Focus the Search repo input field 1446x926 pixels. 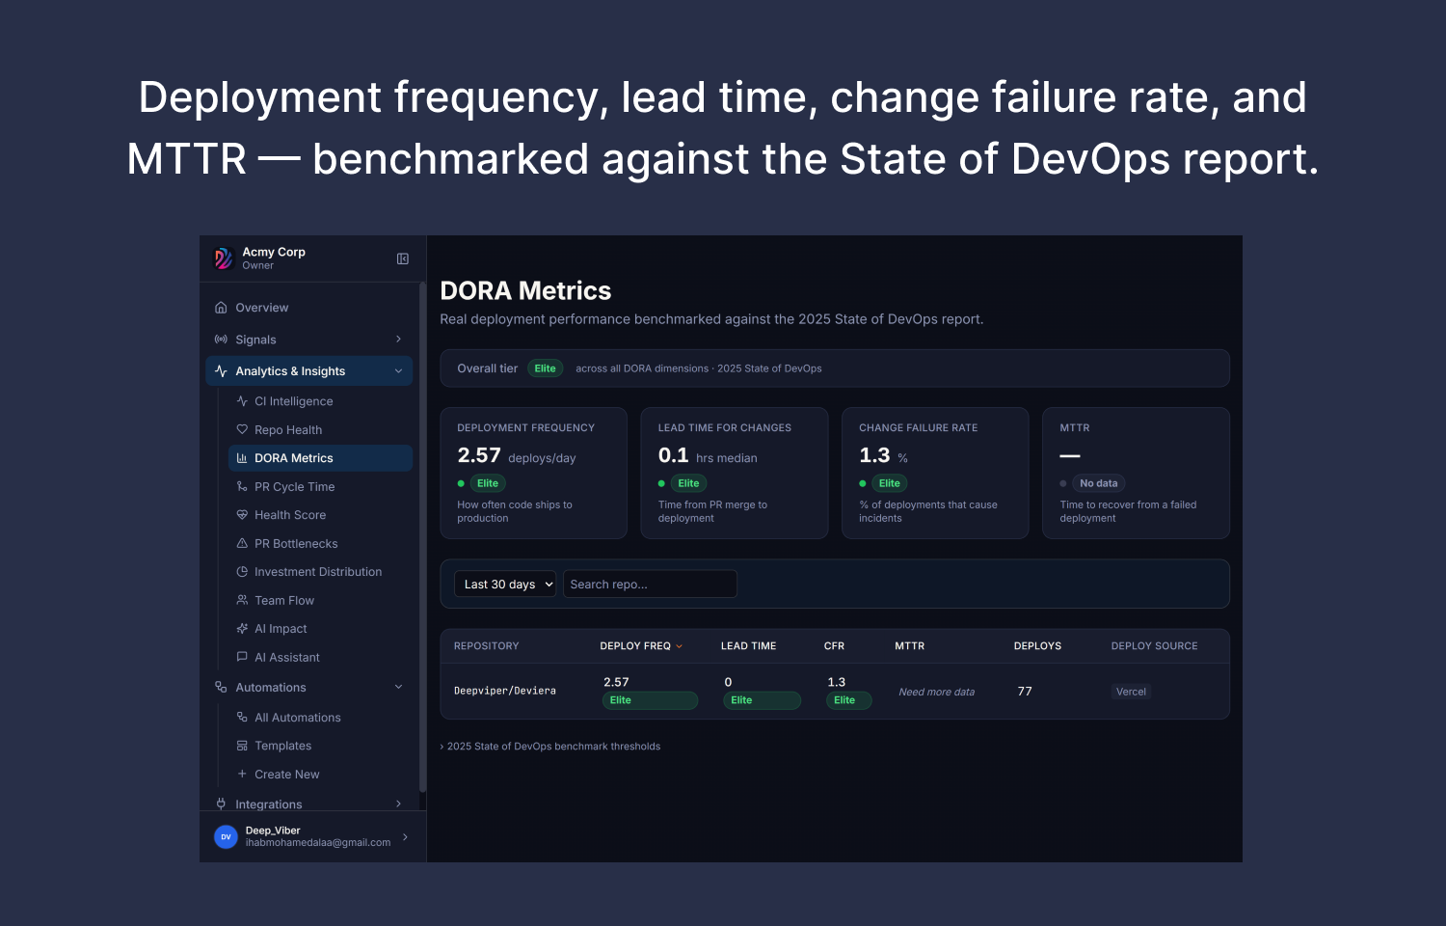tap(650, 585)
